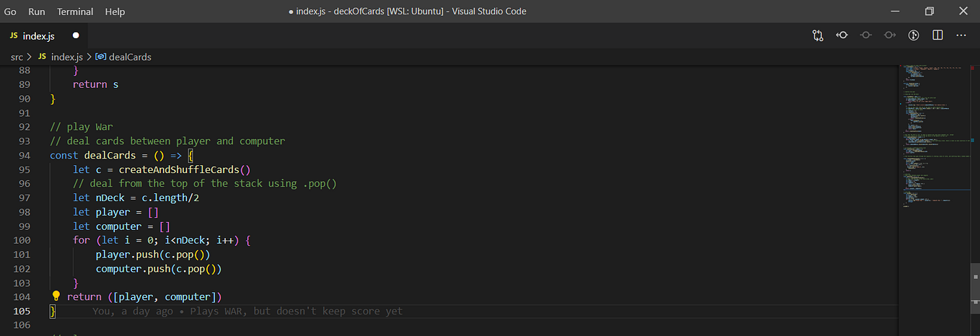
Task: Open changes with the compare icon
Action: [x=818, y=35]
